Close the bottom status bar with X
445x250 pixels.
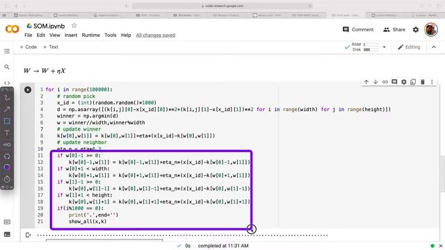(440, 246)
